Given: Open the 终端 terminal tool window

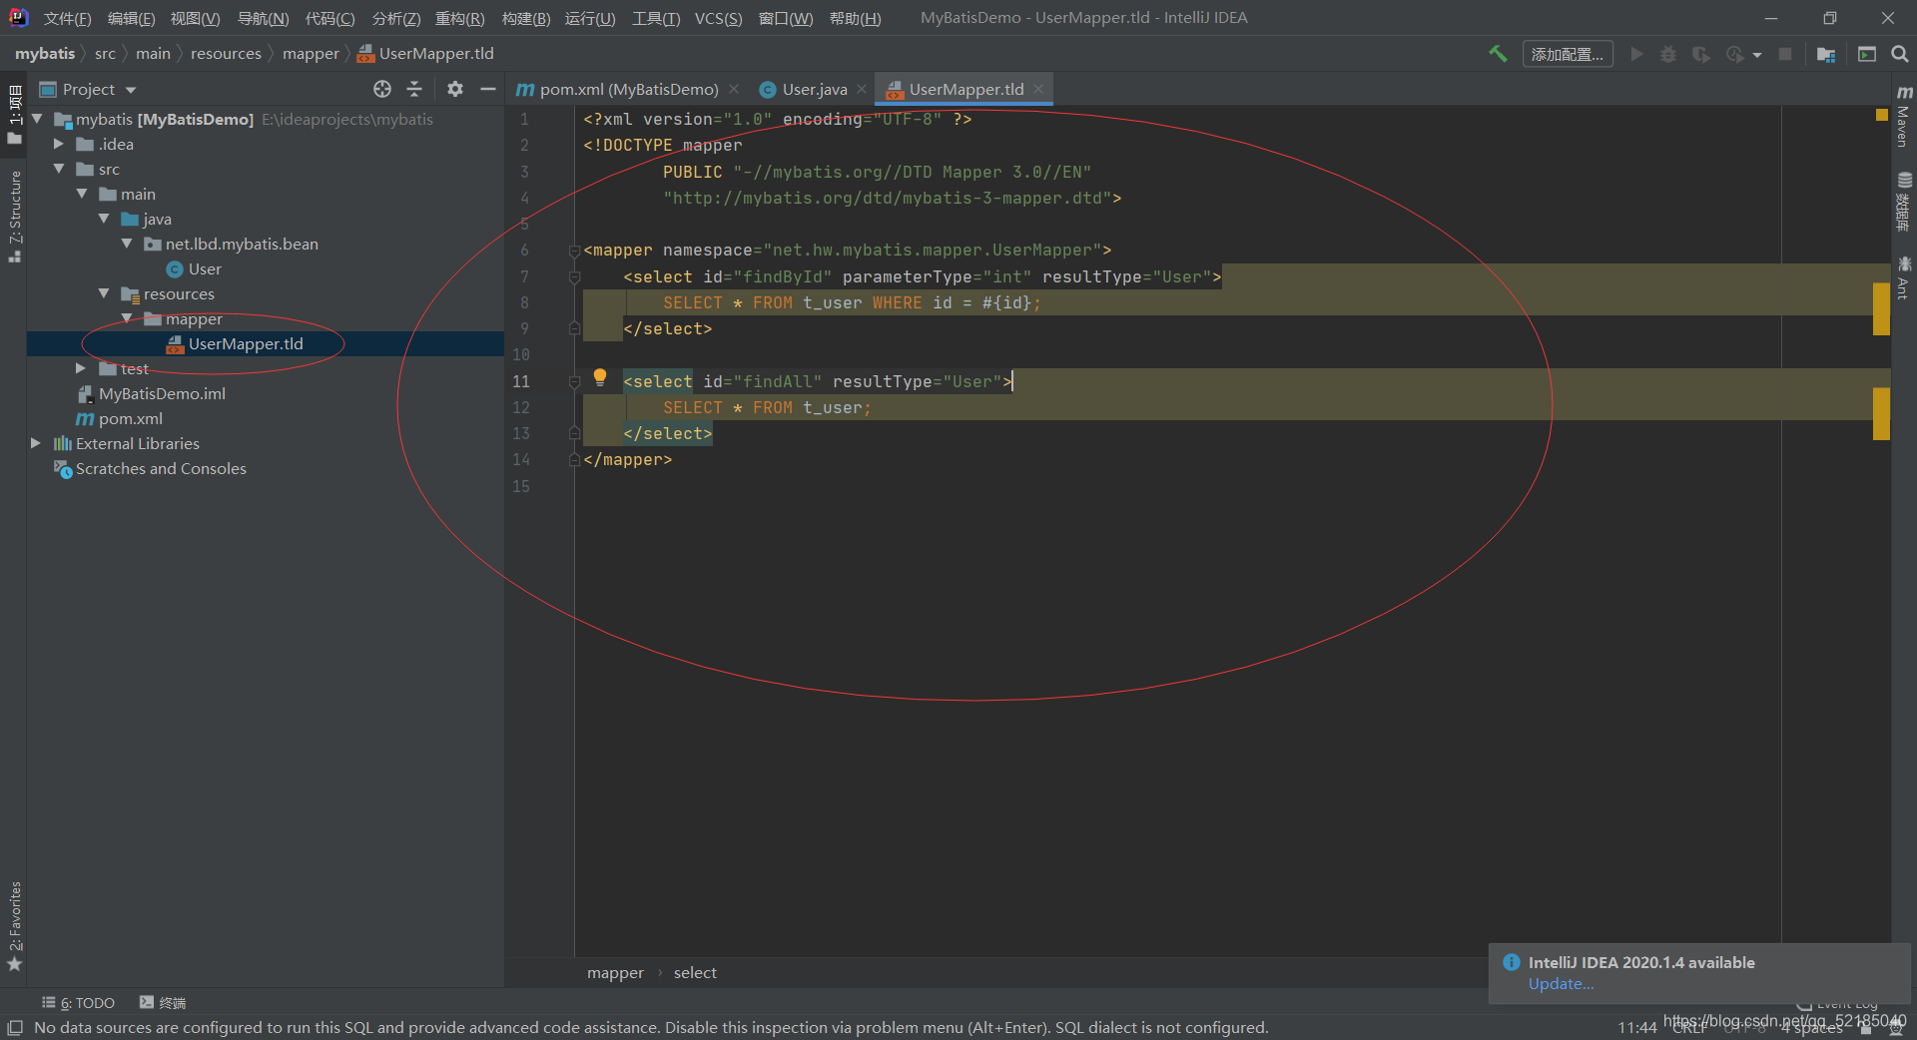Looking at the screenshot, I should pos(163,1003).
